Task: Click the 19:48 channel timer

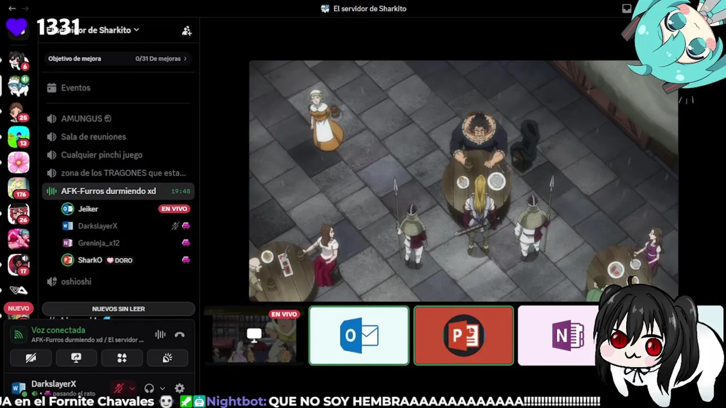Action: click(x=180, y=192)
